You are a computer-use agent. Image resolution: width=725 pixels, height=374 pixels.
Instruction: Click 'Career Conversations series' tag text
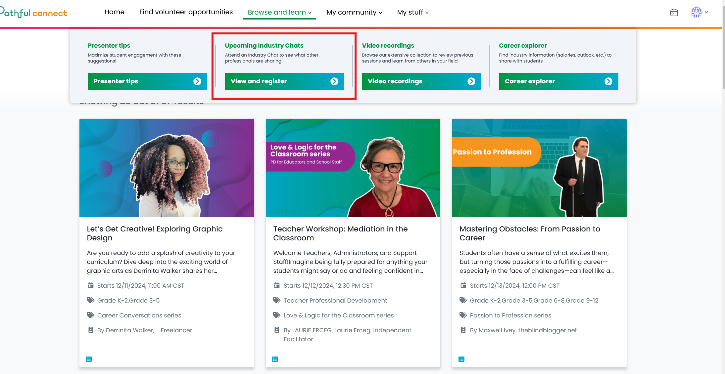point(139,315)
